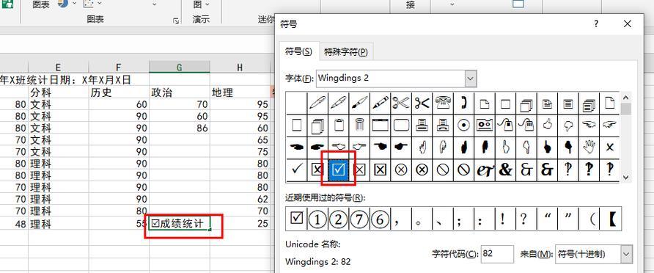
Task: Pick the solid black scissors symbol
Action: click(422, 103)
